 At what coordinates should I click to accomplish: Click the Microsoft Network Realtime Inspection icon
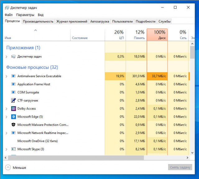click(13, 133)
